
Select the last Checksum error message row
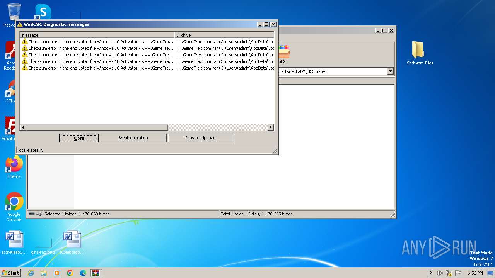147,68
